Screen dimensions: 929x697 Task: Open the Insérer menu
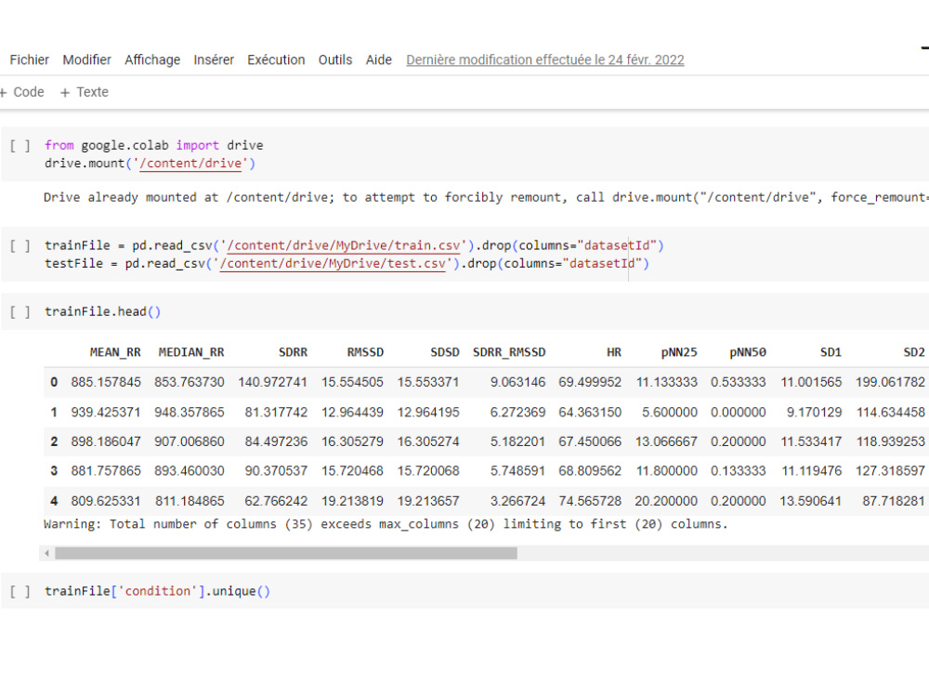214,59
